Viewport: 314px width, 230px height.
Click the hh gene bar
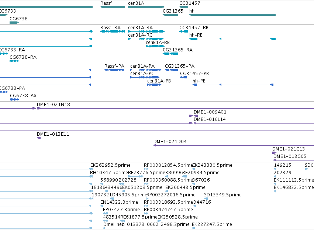pos(232,15)
